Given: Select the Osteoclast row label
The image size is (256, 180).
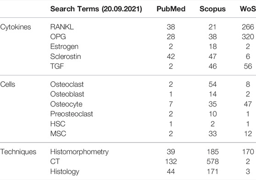Looking at the screenshot, I should (67, 85).
